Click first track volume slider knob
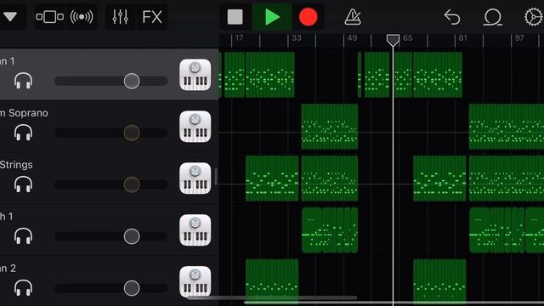This screenshot has height=306, width=544. click(132, 82)
